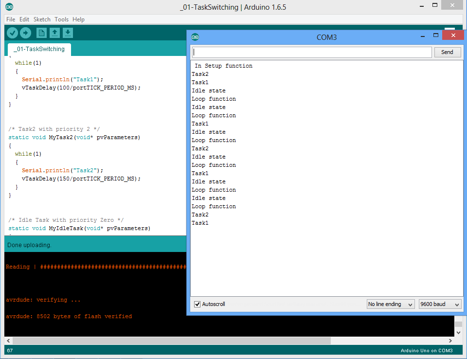Click the Open sketch up-arrow icon

pyautogui.click(x=55, y=33)
